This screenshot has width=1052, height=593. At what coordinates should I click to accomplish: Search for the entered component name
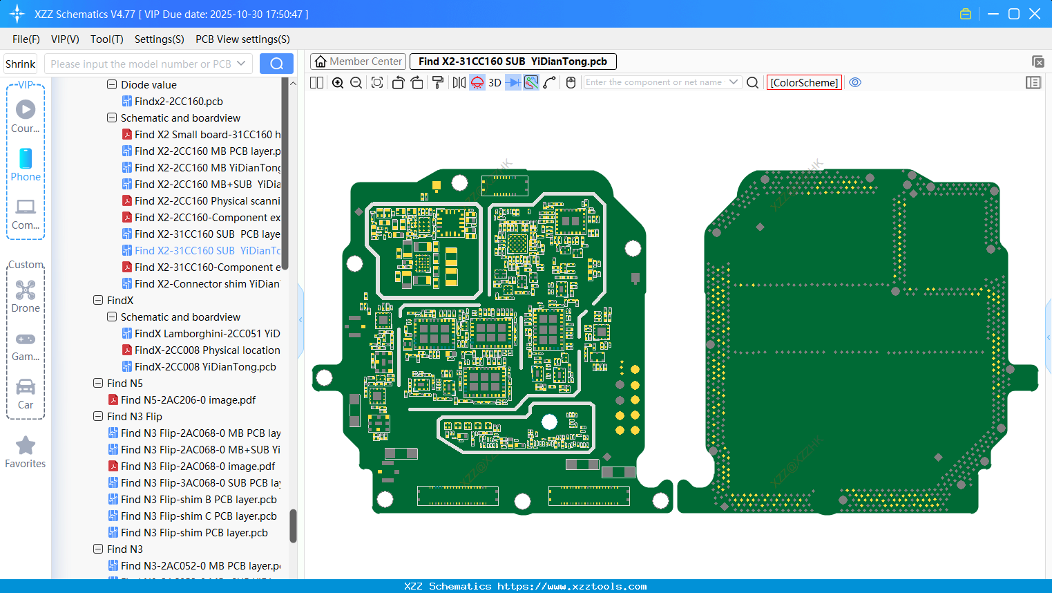(753, 83)
